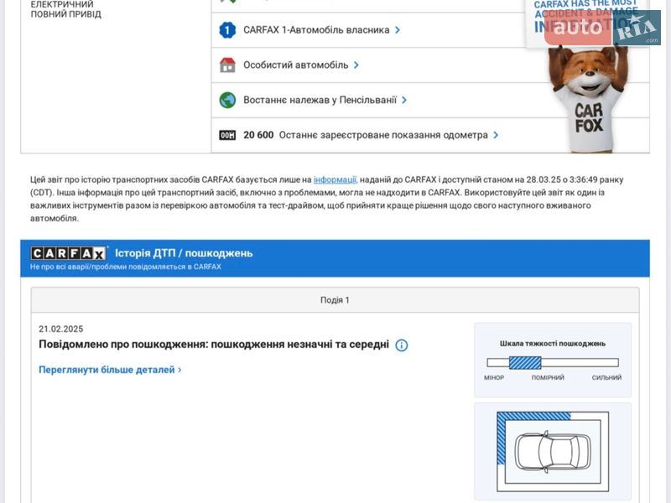Expand the Особистий автомобіль chevron
This screenshot has width=671, height=503.
356,65
